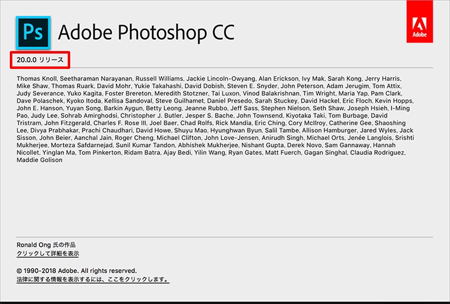
Task: Click the name Yuko Kagita in credits
Action: [x=84, y=94]
